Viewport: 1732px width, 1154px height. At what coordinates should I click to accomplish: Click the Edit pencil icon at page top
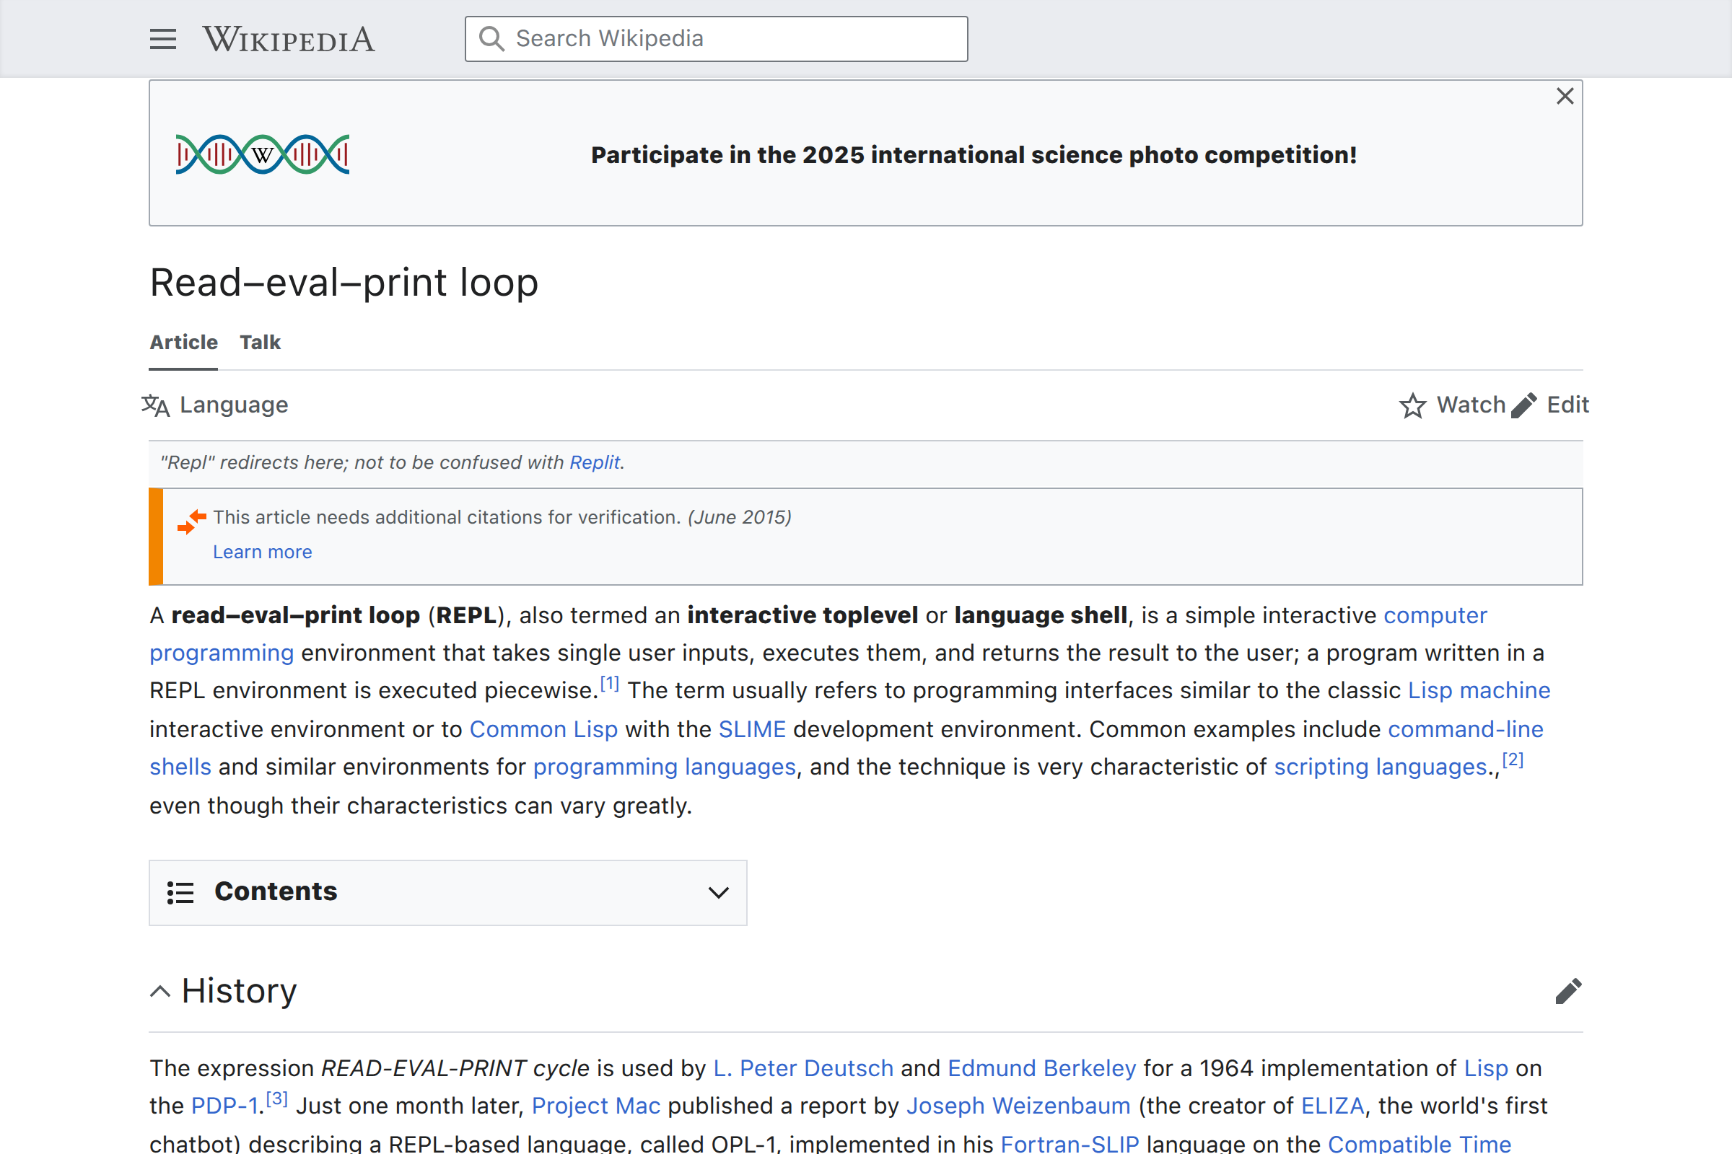pos(1523,405)
